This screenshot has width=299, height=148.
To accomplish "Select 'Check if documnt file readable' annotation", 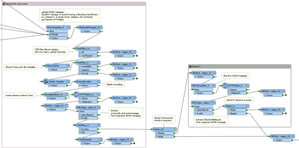I will 21,67.
